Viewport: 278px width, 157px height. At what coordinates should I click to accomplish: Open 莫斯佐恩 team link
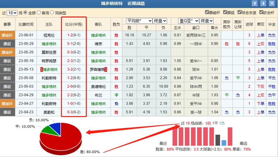[49, 52]
